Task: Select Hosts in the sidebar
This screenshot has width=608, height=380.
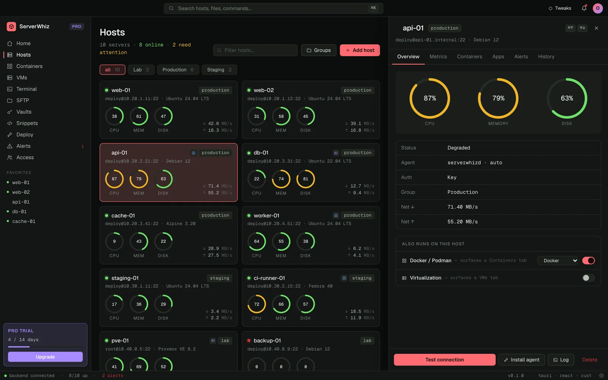Action: 46,55
